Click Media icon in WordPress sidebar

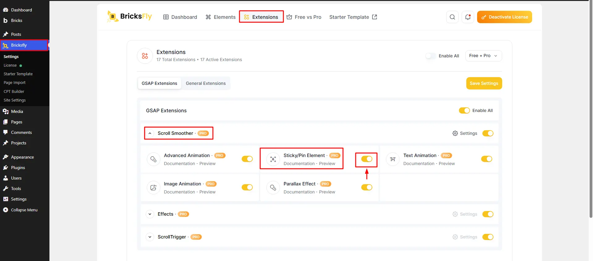click(6, 111)
